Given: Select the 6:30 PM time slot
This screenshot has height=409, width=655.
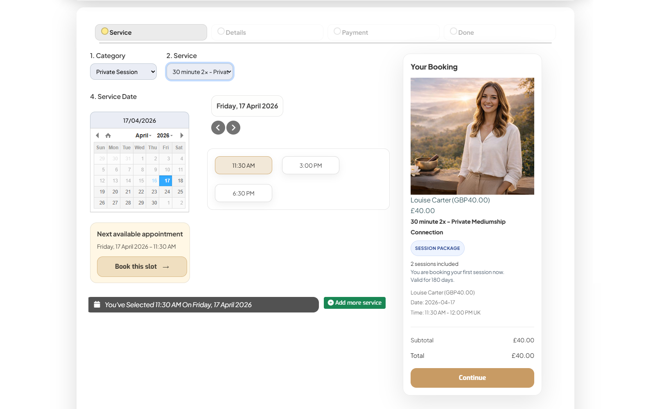Looking at the screenshot, I should coord(243,193).
